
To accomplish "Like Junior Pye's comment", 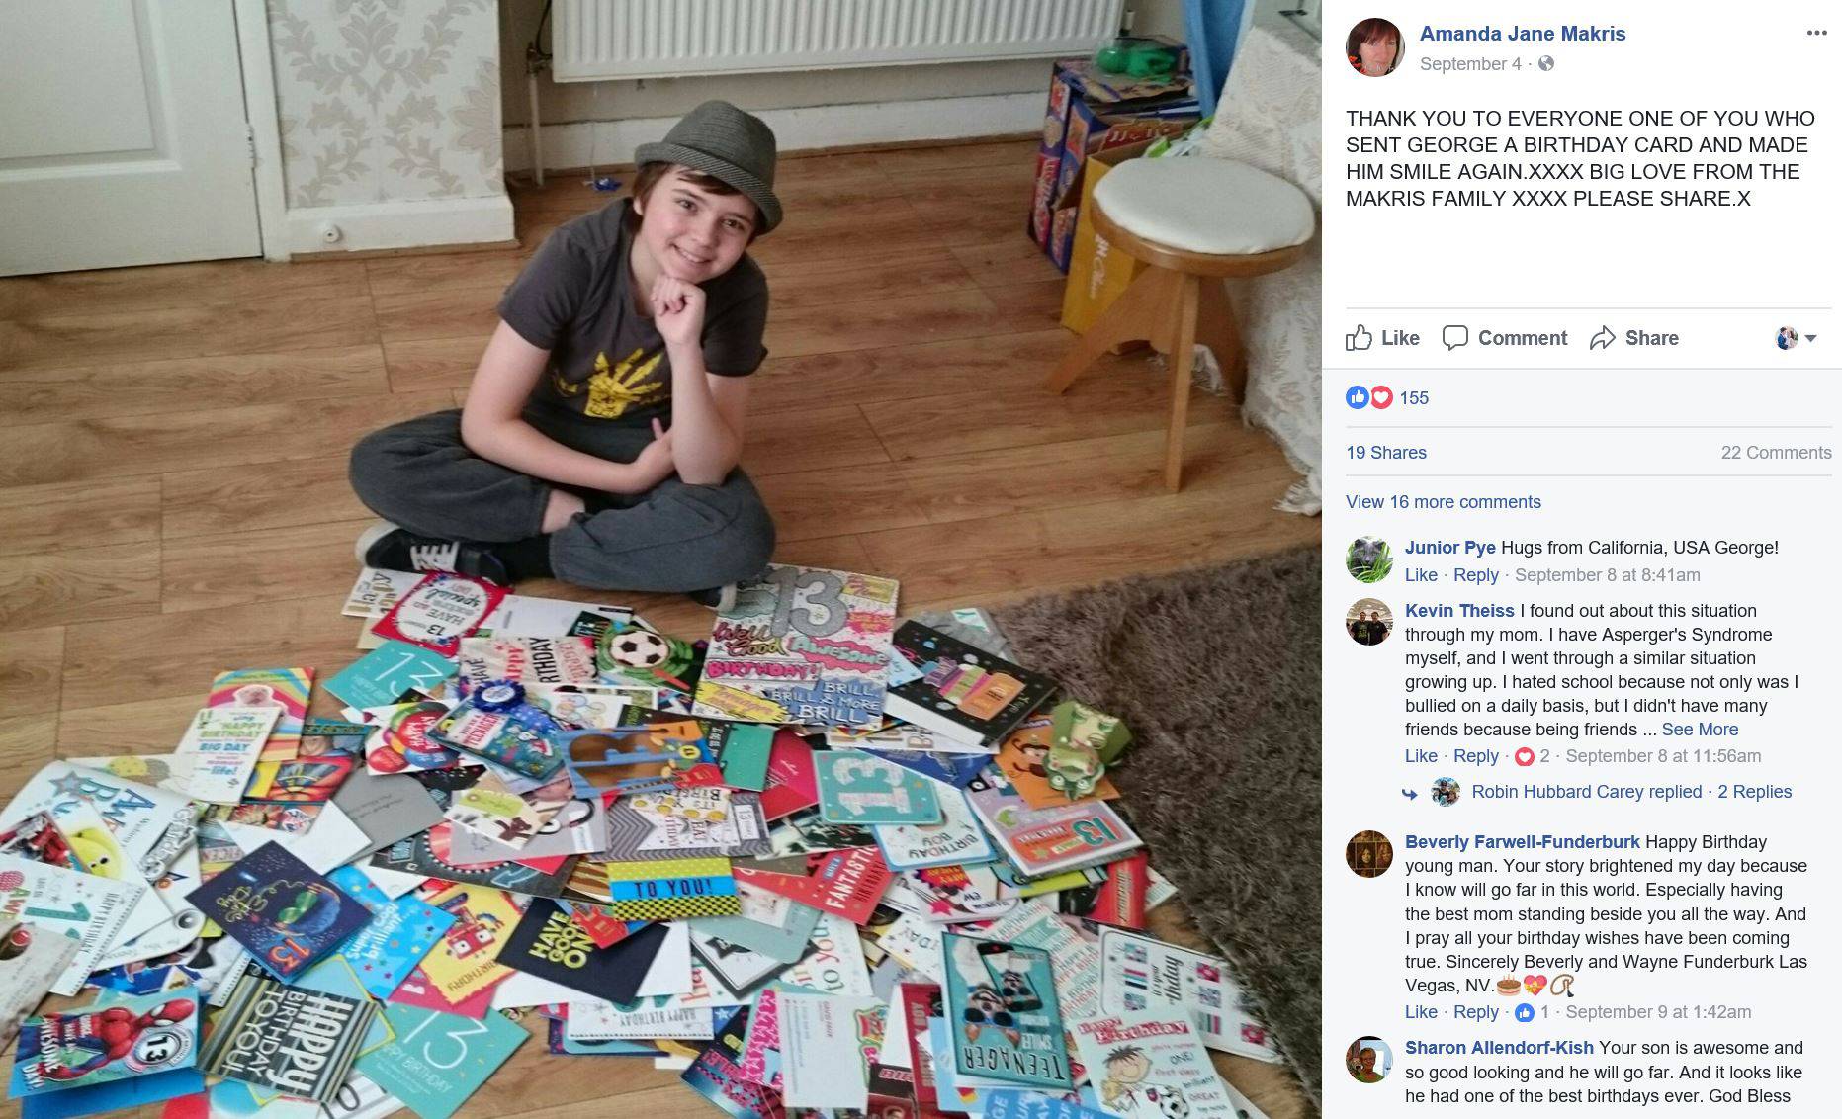I will coord(1421,575).
